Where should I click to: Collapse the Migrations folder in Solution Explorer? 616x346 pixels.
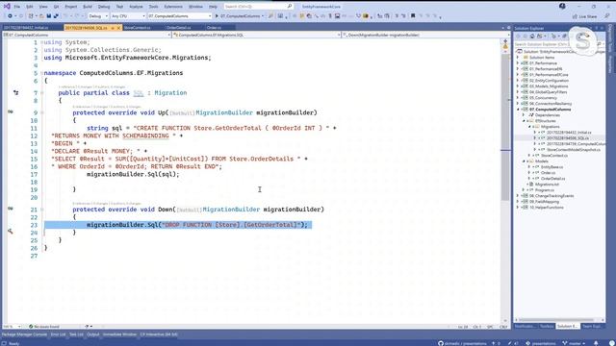point(529,127)
